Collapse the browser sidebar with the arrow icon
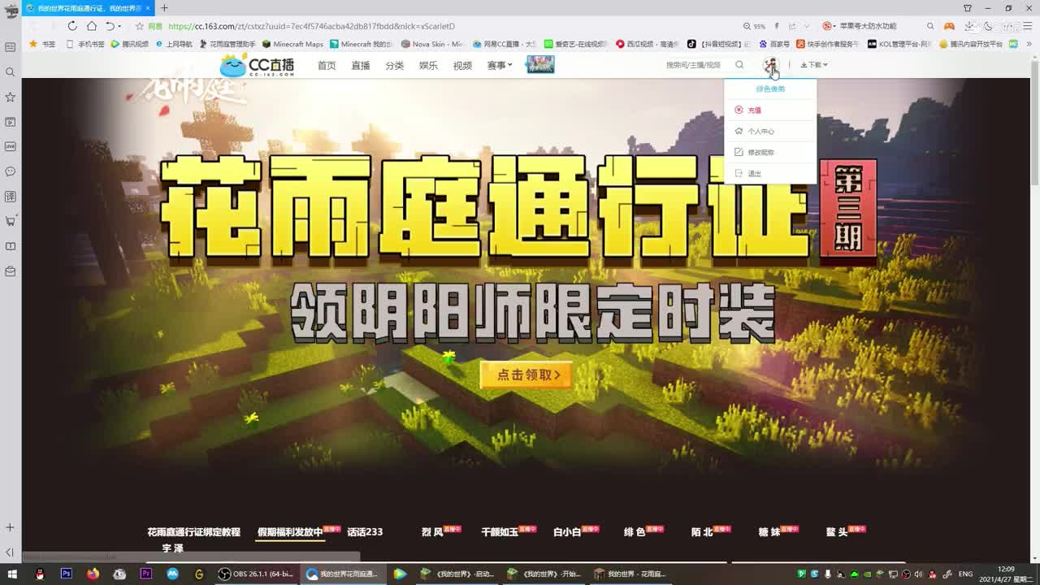 (11, 552)
